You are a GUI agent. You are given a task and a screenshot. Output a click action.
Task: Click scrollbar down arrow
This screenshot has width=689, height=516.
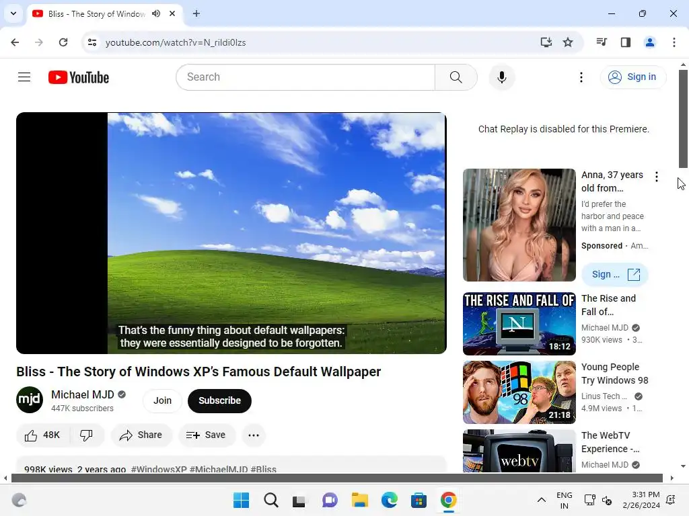tap(683, 466)
